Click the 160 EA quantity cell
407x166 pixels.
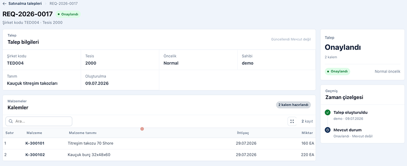click(x=308, y=143)
